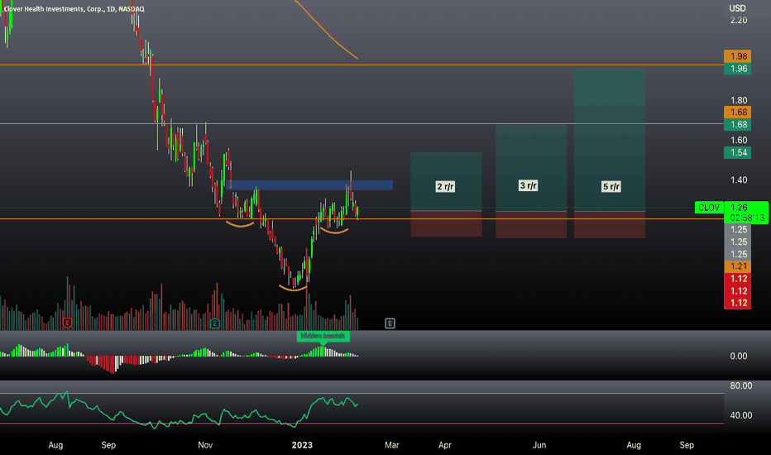Select the 2 r/r position label
The height and width of the screenshot is (455, 771).
coord(446,186)
